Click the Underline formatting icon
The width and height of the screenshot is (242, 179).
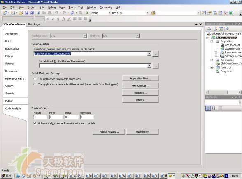[58, 19]
